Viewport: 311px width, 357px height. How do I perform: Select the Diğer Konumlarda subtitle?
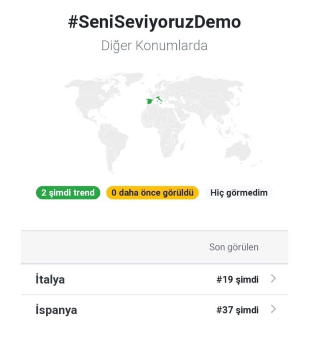155,46
